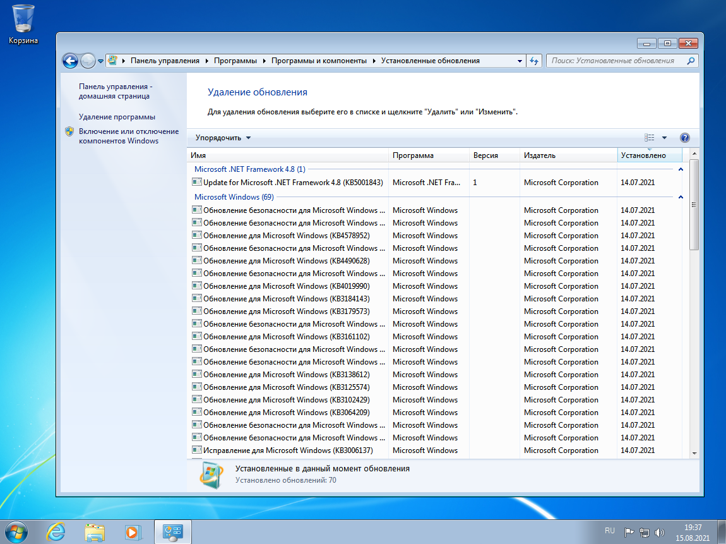726x544 pixels.
Task: Click icon of KB3161102 update row
Action: click(197, 336)
